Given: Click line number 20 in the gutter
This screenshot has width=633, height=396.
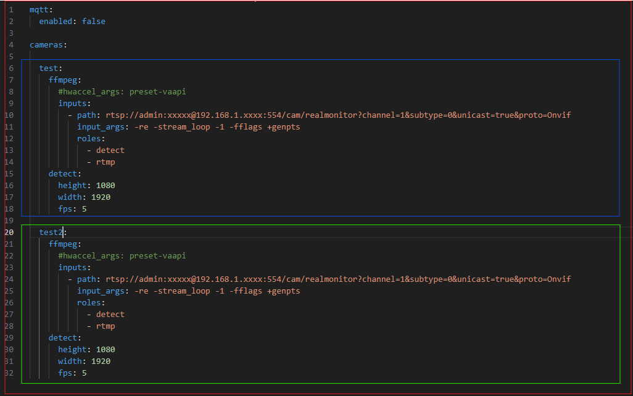Looking at the screenshot, I should coord(9,233).
